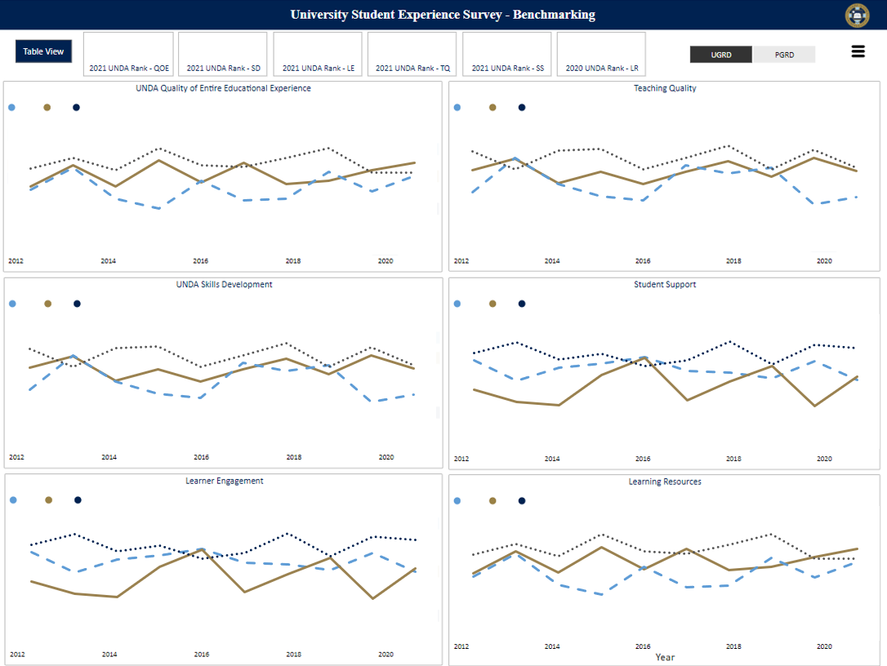Screen dimensions: 887x666
Task: Click 2020 axis label in Student Support chart
Action: (824, 459)
